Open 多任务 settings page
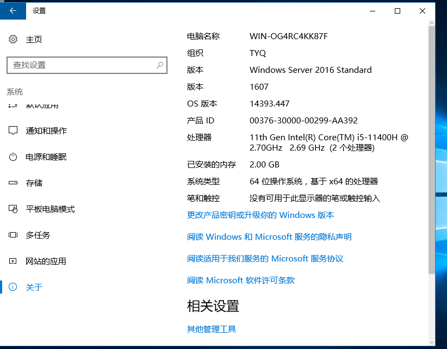 click(x=38, y=235)
